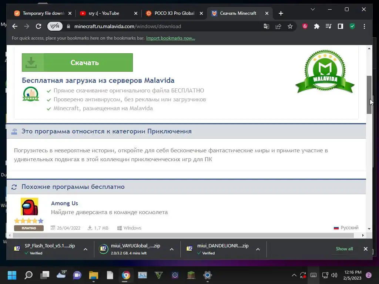Close the downloads bar
Image resolution: width=379 pixels, height=284 pixels.
365,249
